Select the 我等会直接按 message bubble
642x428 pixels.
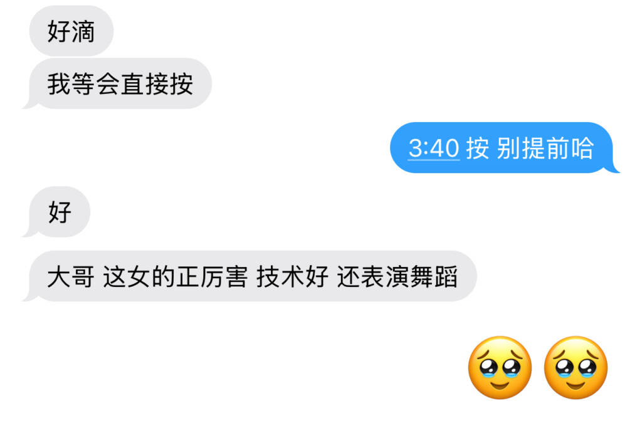117,83
